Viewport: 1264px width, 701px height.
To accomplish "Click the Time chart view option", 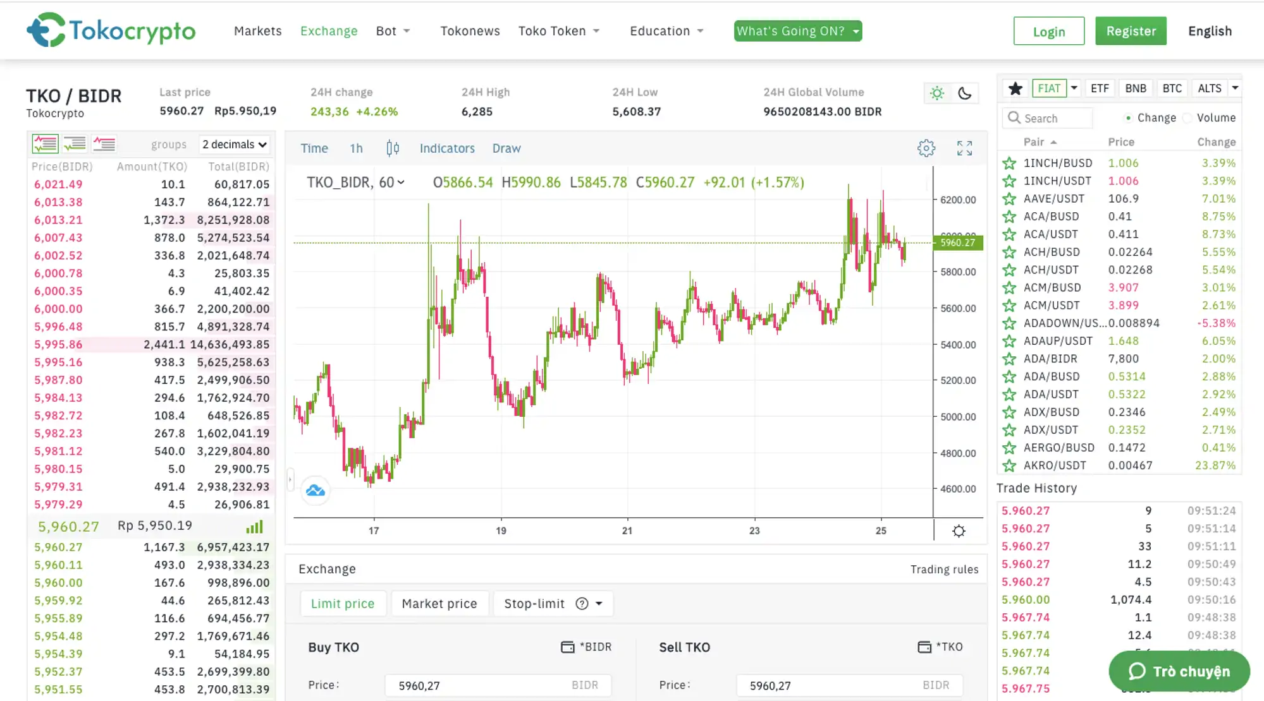I will [314, 148].
